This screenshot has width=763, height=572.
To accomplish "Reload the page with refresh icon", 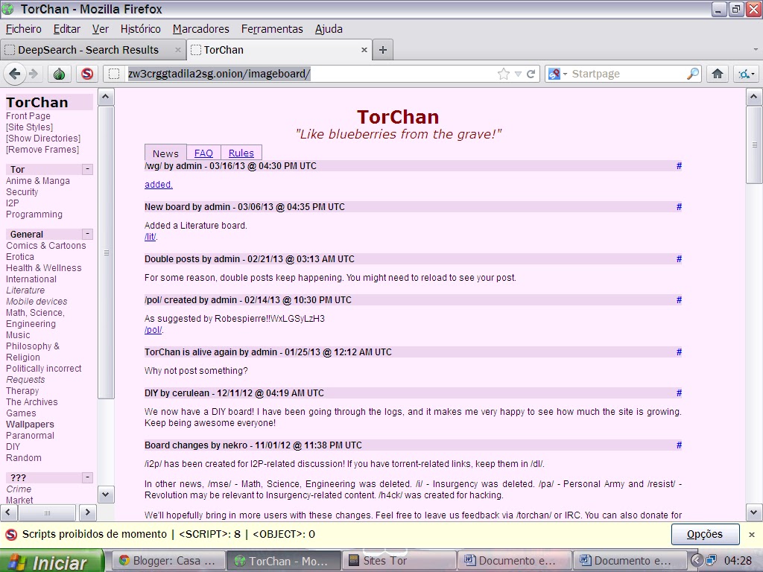I will [x=531, y=74].
